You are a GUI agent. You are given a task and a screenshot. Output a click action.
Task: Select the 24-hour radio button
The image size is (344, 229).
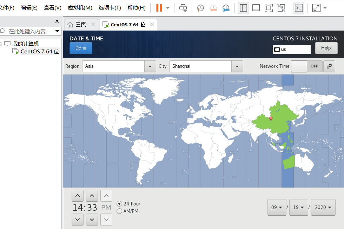coord(119,204)
